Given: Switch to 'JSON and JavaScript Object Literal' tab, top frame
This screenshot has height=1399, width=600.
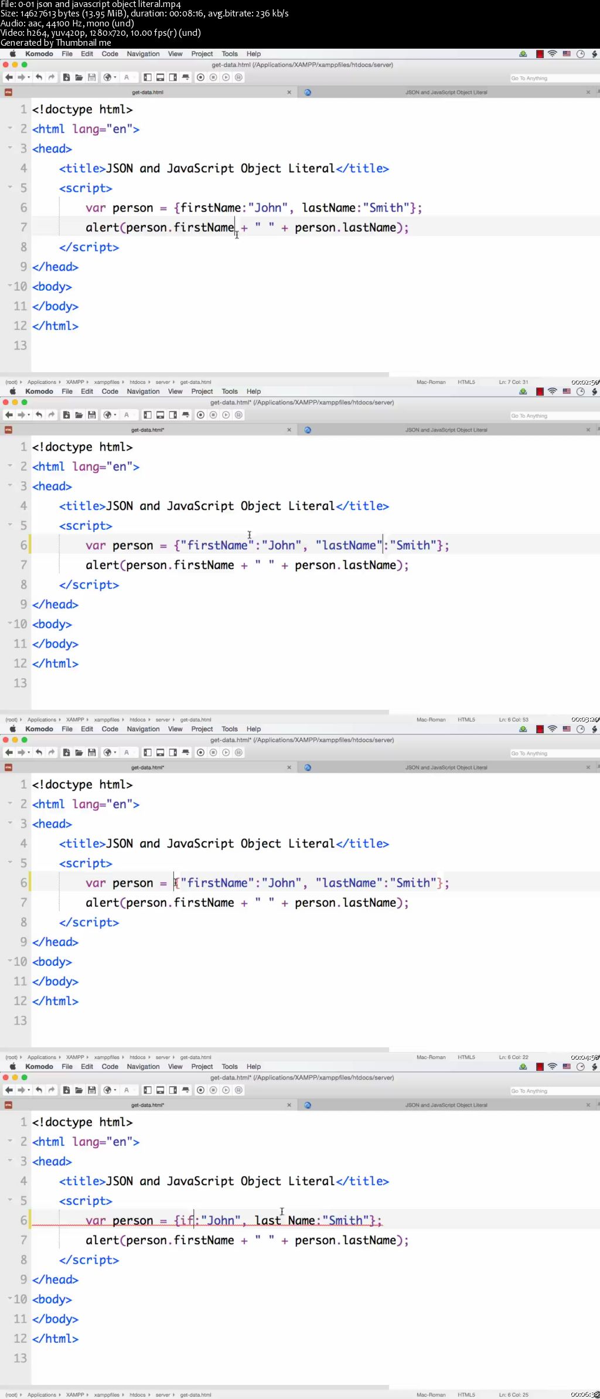Looking at the screenshot, I should 446,92.
